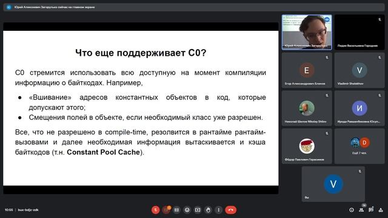The width and height of the screenshot is (388, 218).
Task: Click the E avatar circle
Action: tap(307, 70)
